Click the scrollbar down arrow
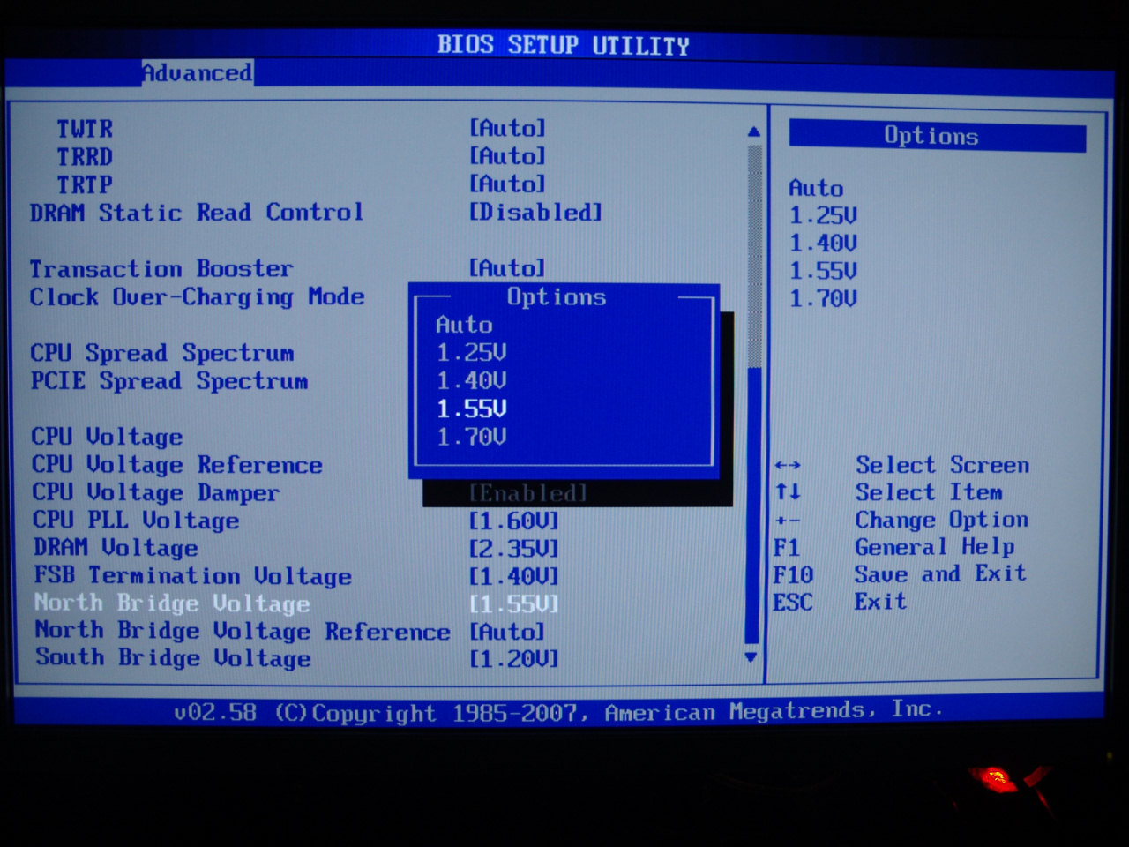 [751, 657]
